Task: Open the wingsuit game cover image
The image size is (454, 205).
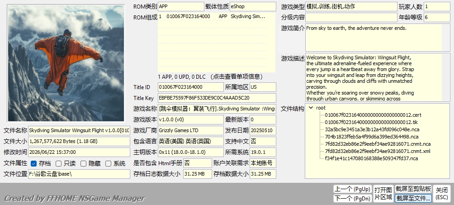Action: (66, 63)
